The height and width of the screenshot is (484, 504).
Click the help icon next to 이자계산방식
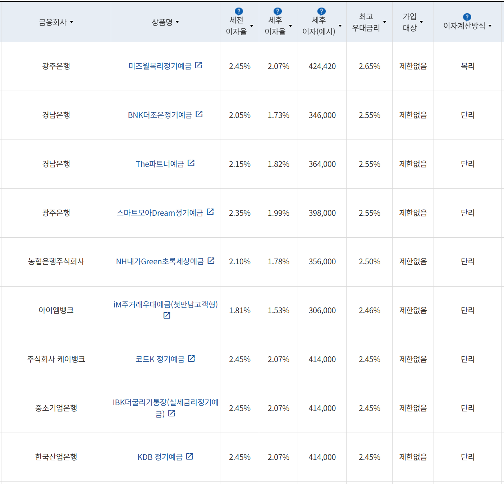pos(466,16)
